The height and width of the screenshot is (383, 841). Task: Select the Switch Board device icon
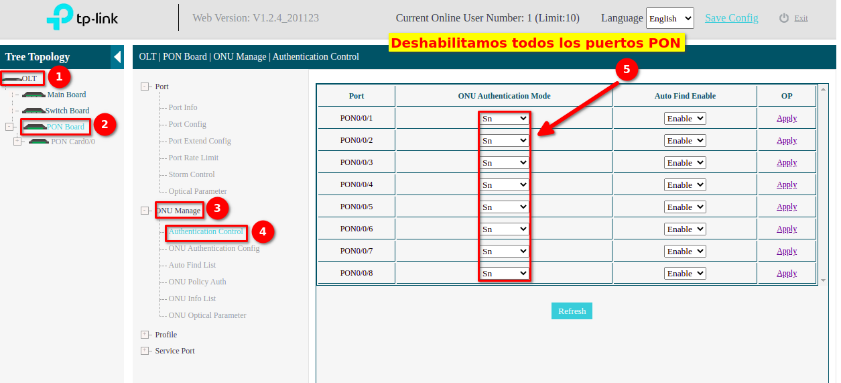(34, 111)
